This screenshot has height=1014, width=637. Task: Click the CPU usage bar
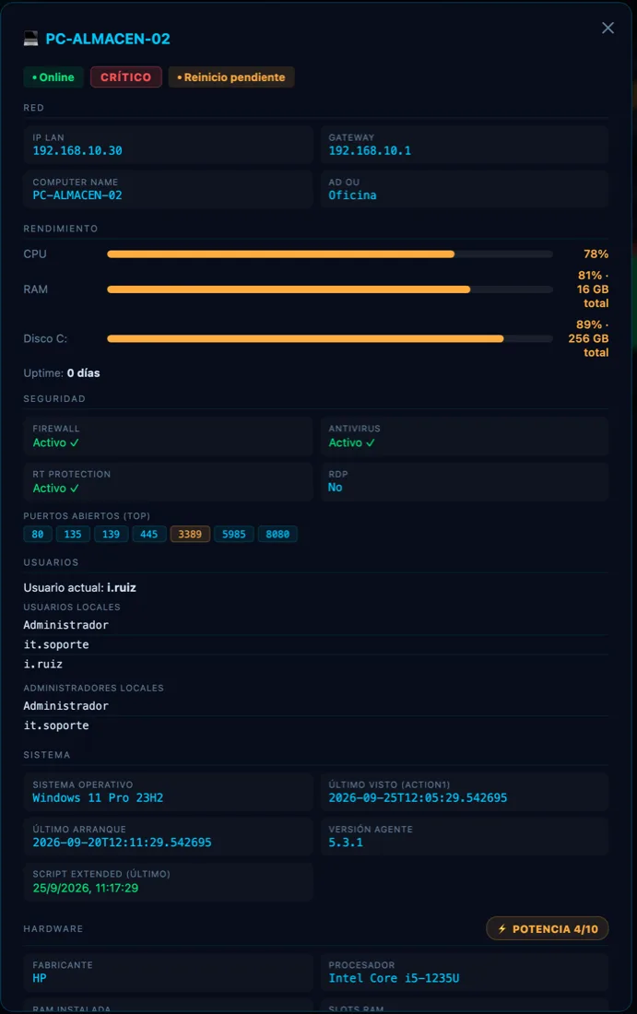(x=330, y=254)
